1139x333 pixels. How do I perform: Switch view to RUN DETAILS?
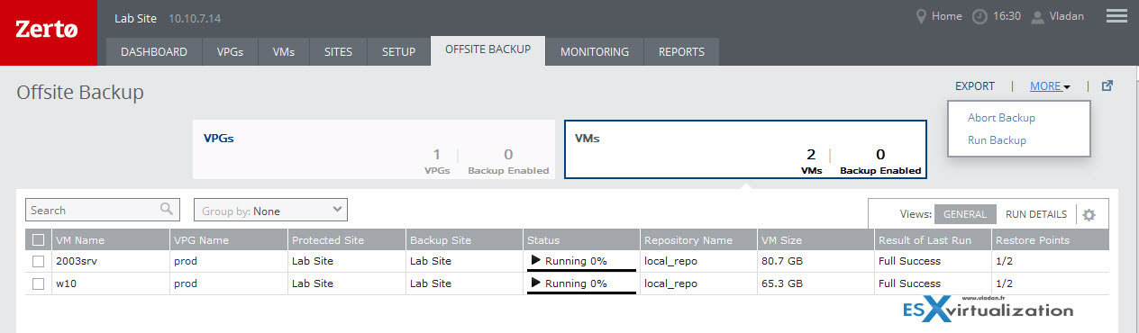click(1036, 214)
